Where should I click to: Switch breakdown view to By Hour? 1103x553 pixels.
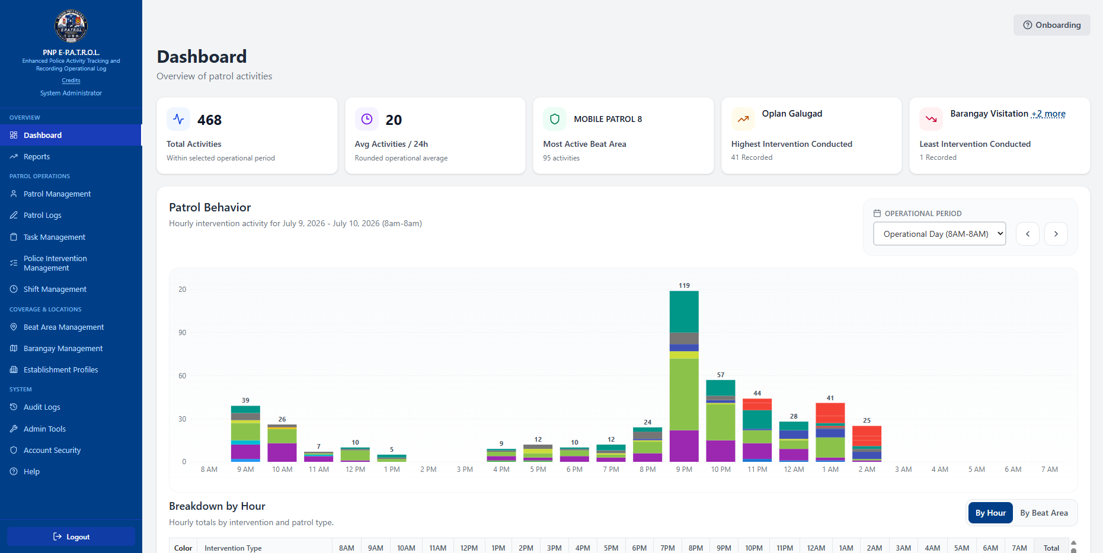tap(990, 513)
